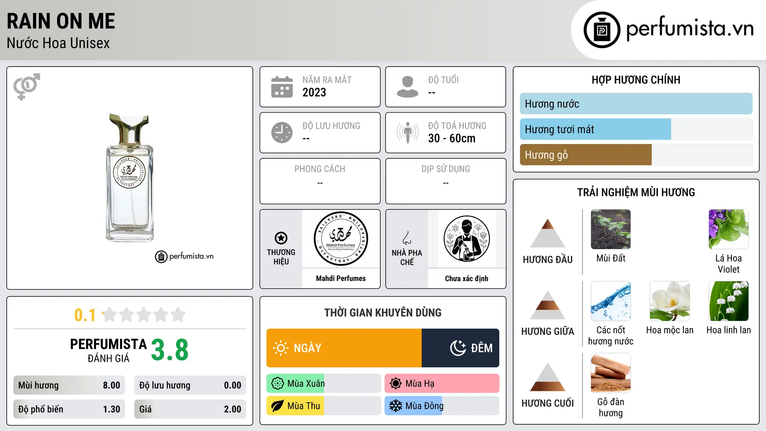Click the sun icon for Mùa Hạ
766x431 pixels.
pyautogui.click(x=396, y=383)
